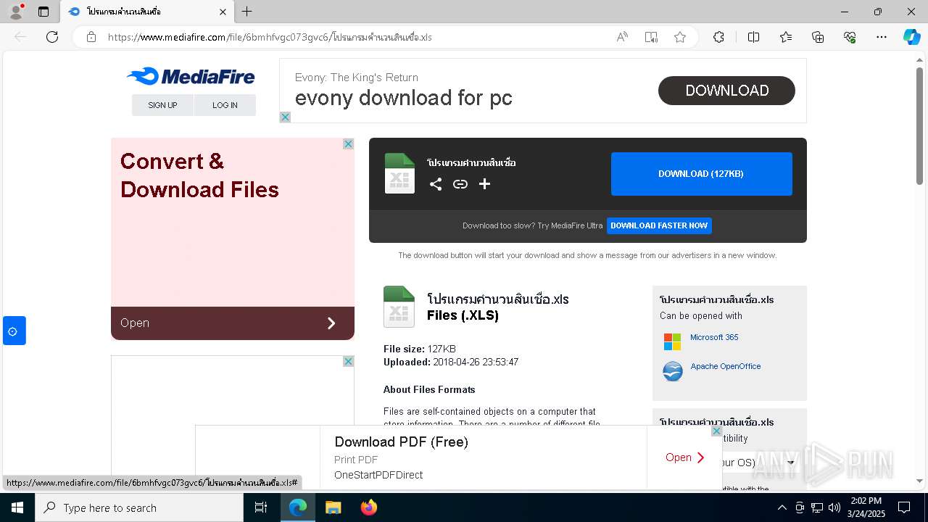Click Open on Download PDF ad
The image size is (928, 522).
click(x=685, y=457)
